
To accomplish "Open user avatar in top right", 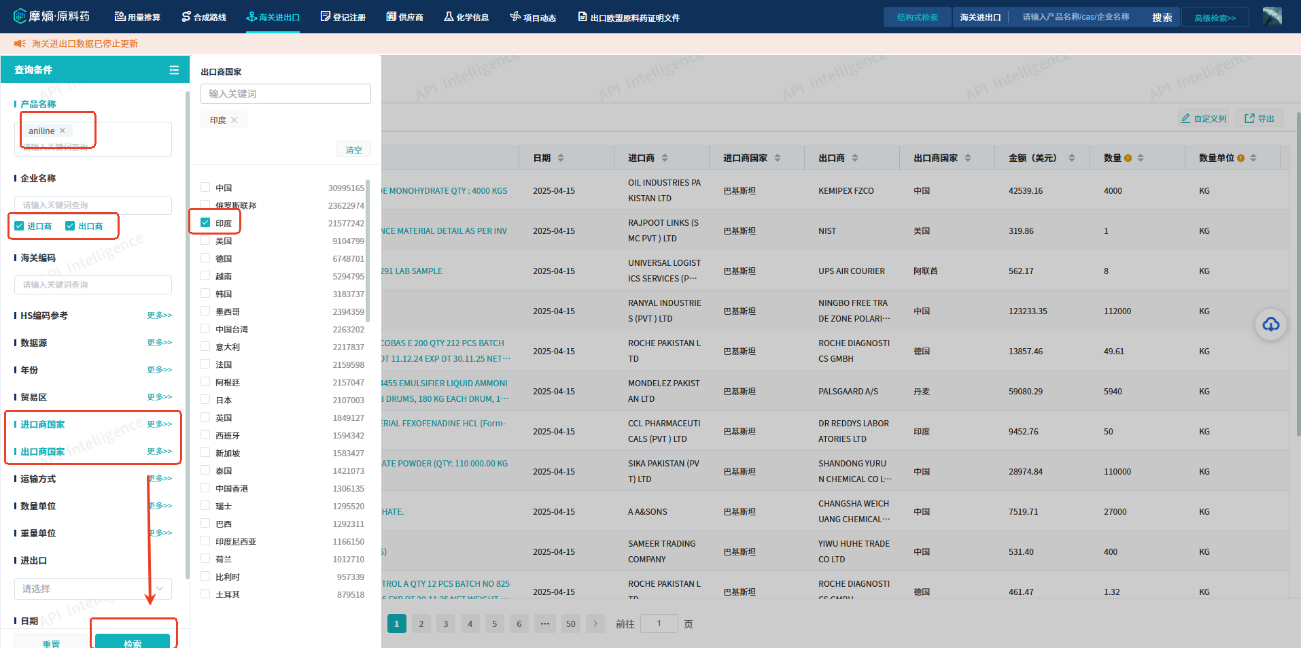I will tap(1272, 16).
